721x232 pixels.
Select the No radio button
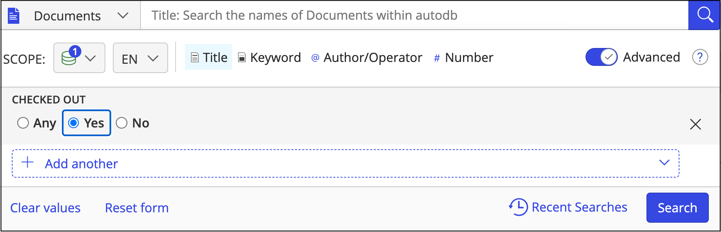[121, 123]
